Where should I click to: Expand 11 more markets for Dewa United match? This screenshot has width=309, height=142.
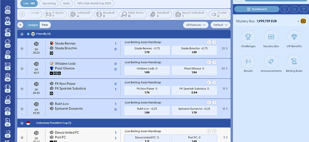225,137
